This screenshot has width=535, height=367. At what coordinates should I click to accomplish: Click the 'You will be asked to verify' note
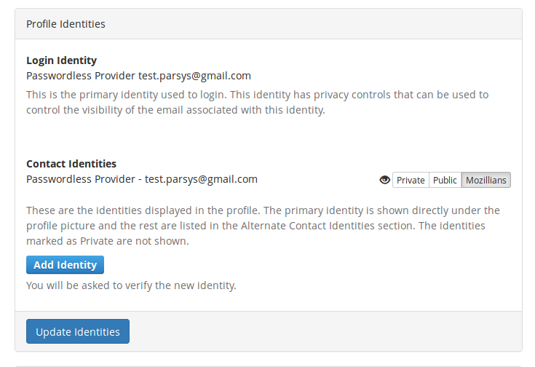coord(131,285)
